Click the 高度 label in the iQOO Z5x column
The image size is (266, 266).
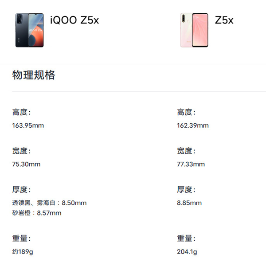click(21, 113)
